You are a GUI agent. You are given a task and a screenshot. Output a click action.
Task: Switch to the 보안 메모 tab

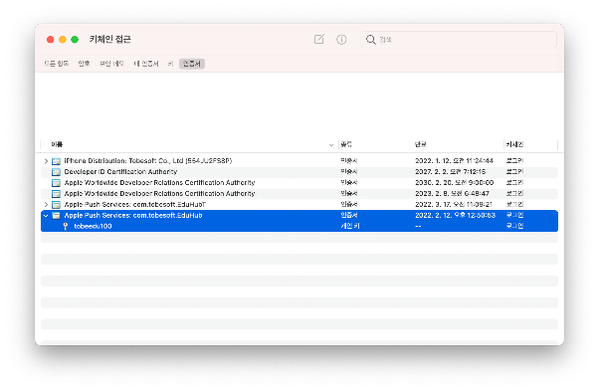click(x=111, y=64)
